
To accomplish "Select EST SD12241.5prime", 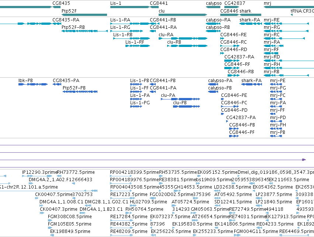I will point(217,206).
